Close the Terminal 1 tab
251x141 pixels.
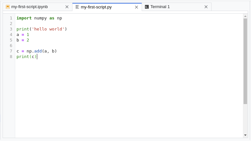point(206,7)
